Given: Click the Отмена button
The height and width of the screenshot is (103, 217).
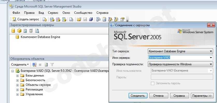Looking at the screenshot, I should (158, 96).
